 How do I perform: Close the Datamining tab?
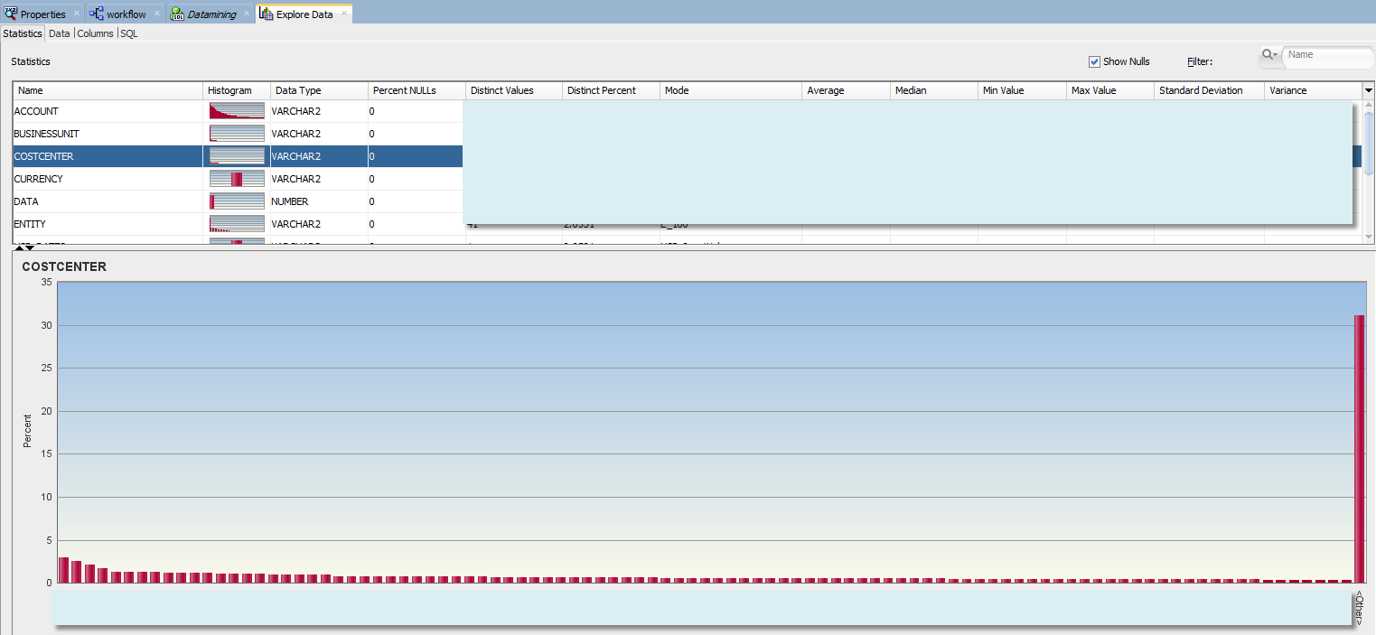click(x=247, y=14)
